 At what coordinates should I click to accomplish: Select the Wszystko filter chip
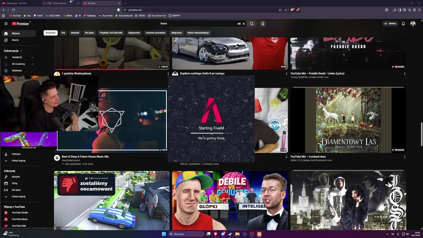(x=51, y=33)
